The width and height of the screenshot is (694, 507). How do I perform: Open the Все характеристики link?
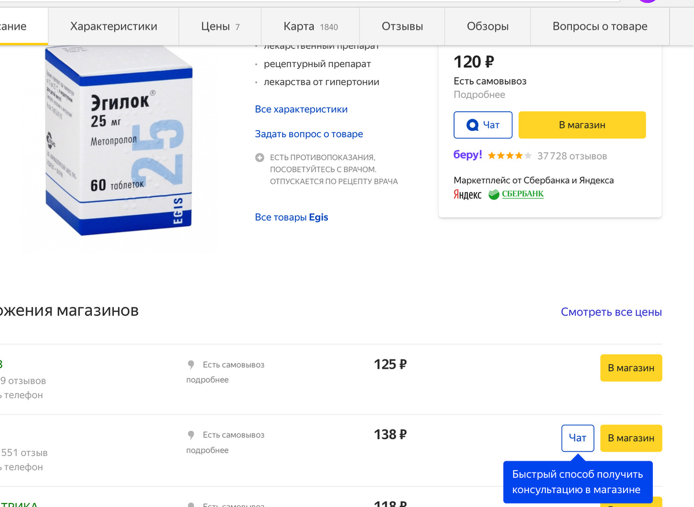coord(301,109)
